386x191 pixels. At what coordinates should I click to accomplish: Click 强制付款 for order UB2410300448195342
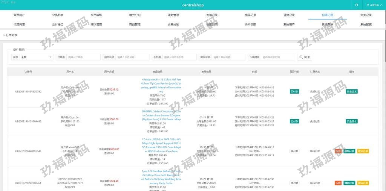[x=349, y=151]
